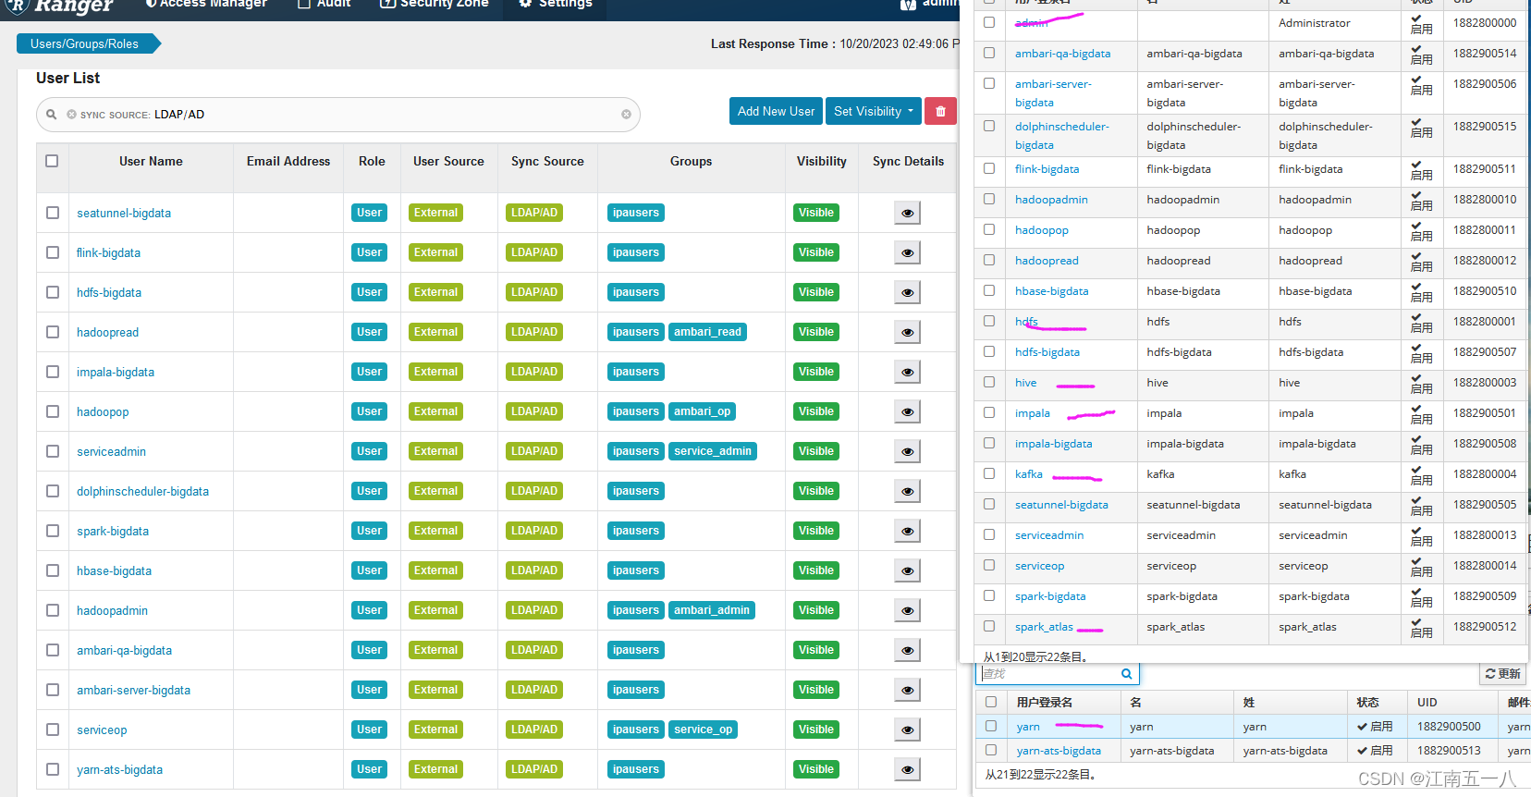Screen dimensions: 1531x797
Task: Click the Visible badge for hadoopop
Action: pos(816,411)
